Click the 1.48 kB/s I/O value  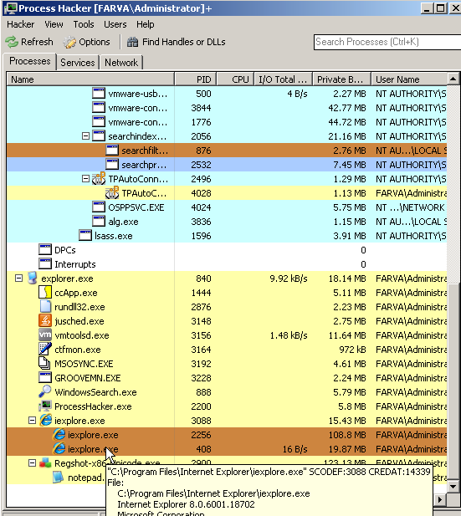coord(289,335)
